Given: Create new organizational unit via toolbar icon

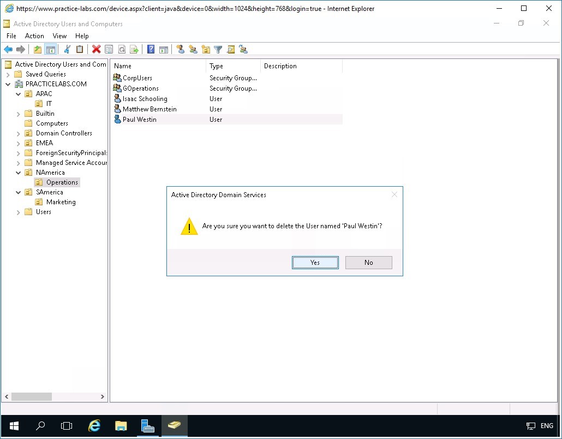Looking at the screenshot, I should click(206, 50).
